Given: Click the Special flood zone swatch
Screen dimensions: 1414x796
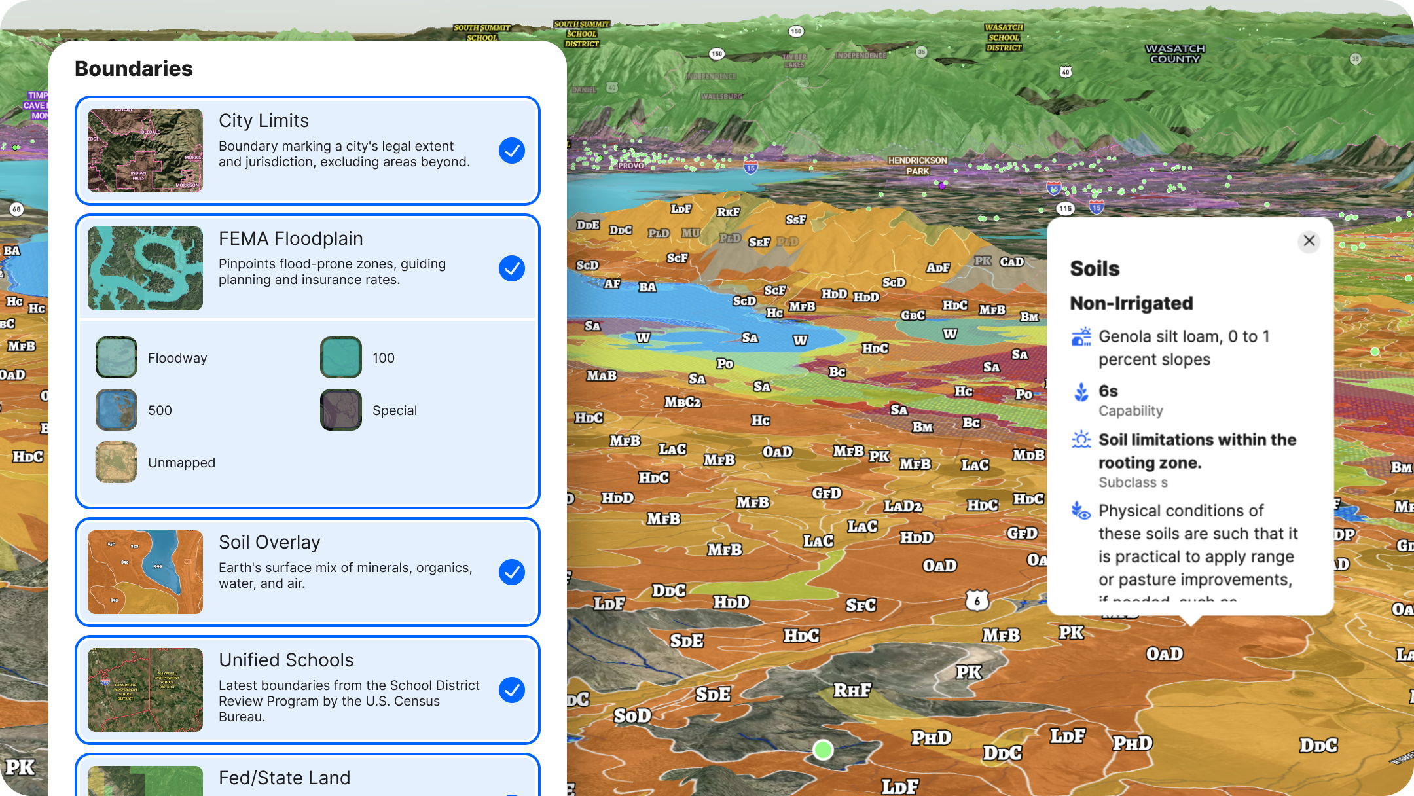Looking at the screenshot, I should point(340,410).
